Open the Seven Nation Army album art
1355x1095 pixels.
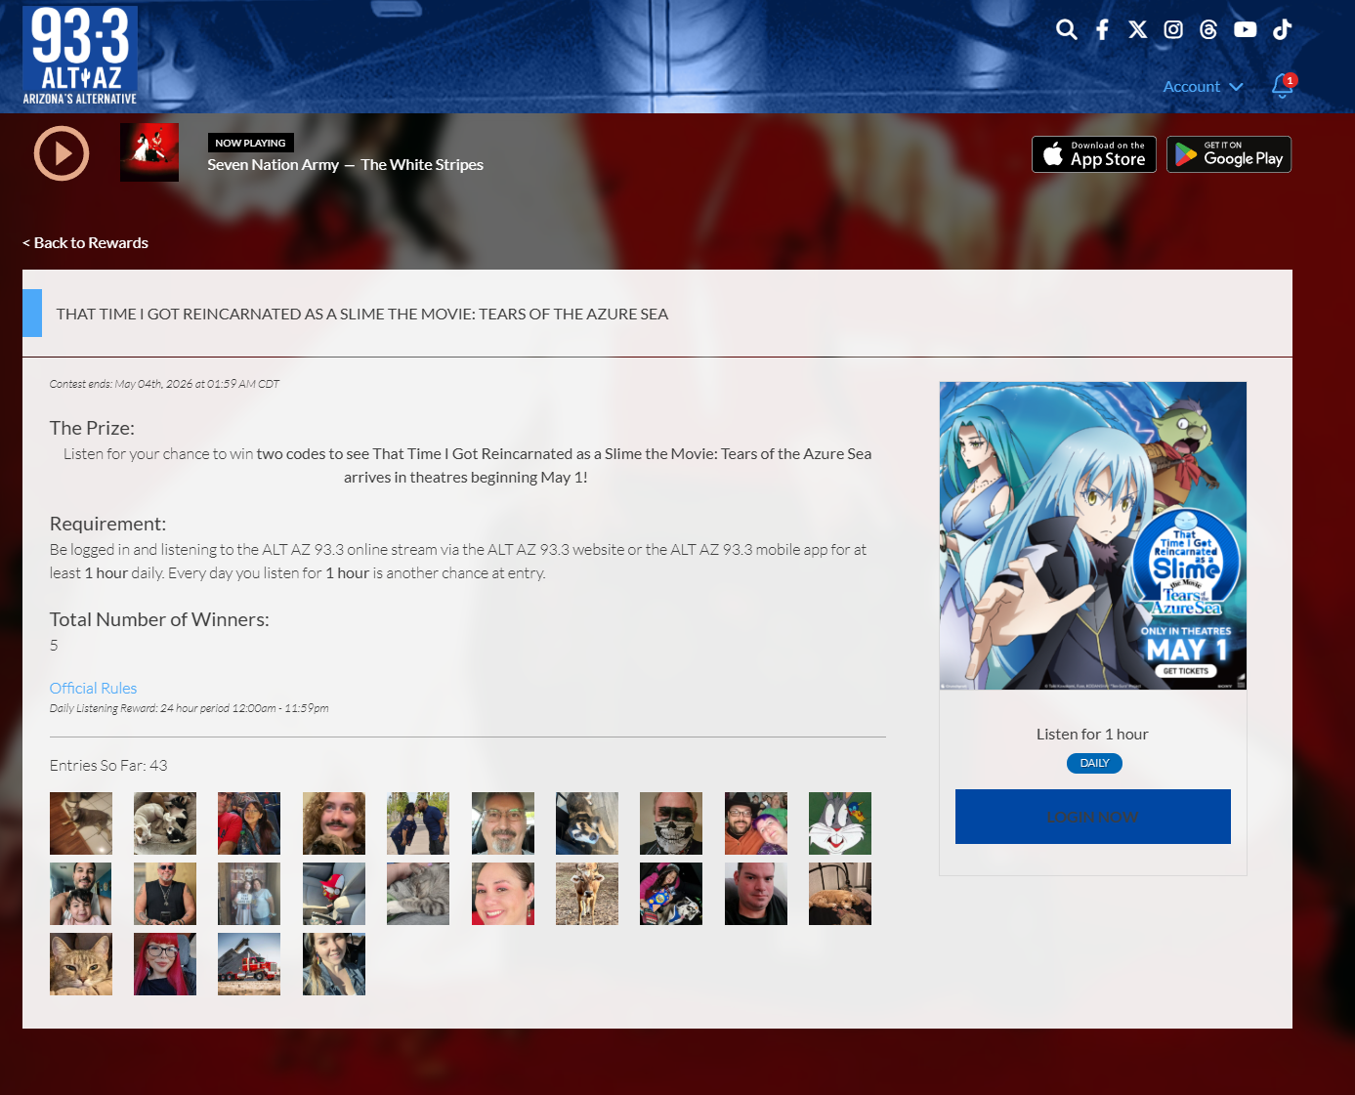[x=149, y=152]
